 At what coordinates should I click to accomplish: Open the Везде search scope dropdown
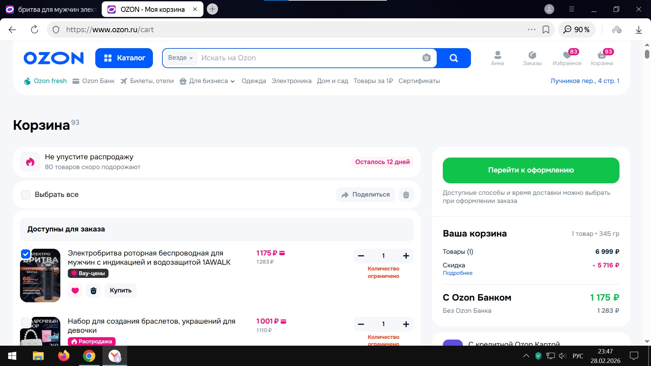(180, 58)
